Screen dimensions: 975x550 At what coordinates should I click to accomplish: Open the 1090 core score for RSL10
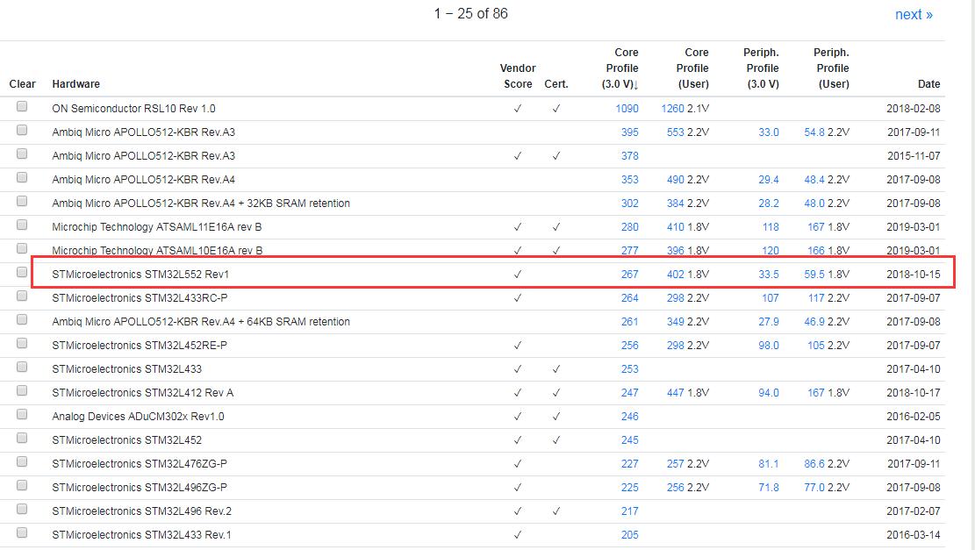[627, 108]
